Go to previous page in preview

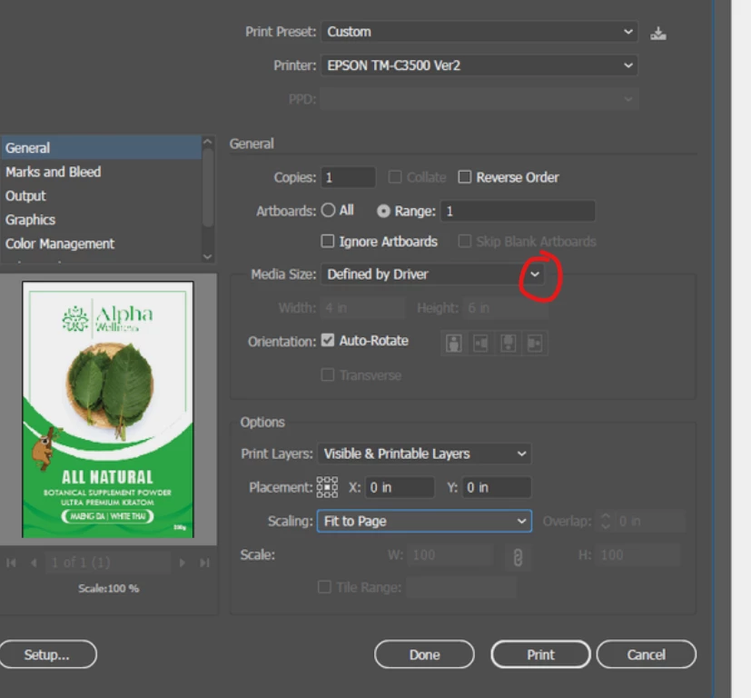(33, 563)
